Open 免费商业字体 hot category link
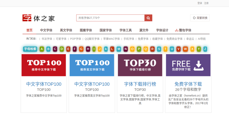This screenshot has width=229, height=114. (x=175, y=39)
